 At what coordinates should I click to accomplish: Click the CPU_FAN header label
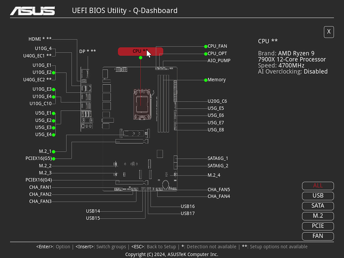click(217, 46)
